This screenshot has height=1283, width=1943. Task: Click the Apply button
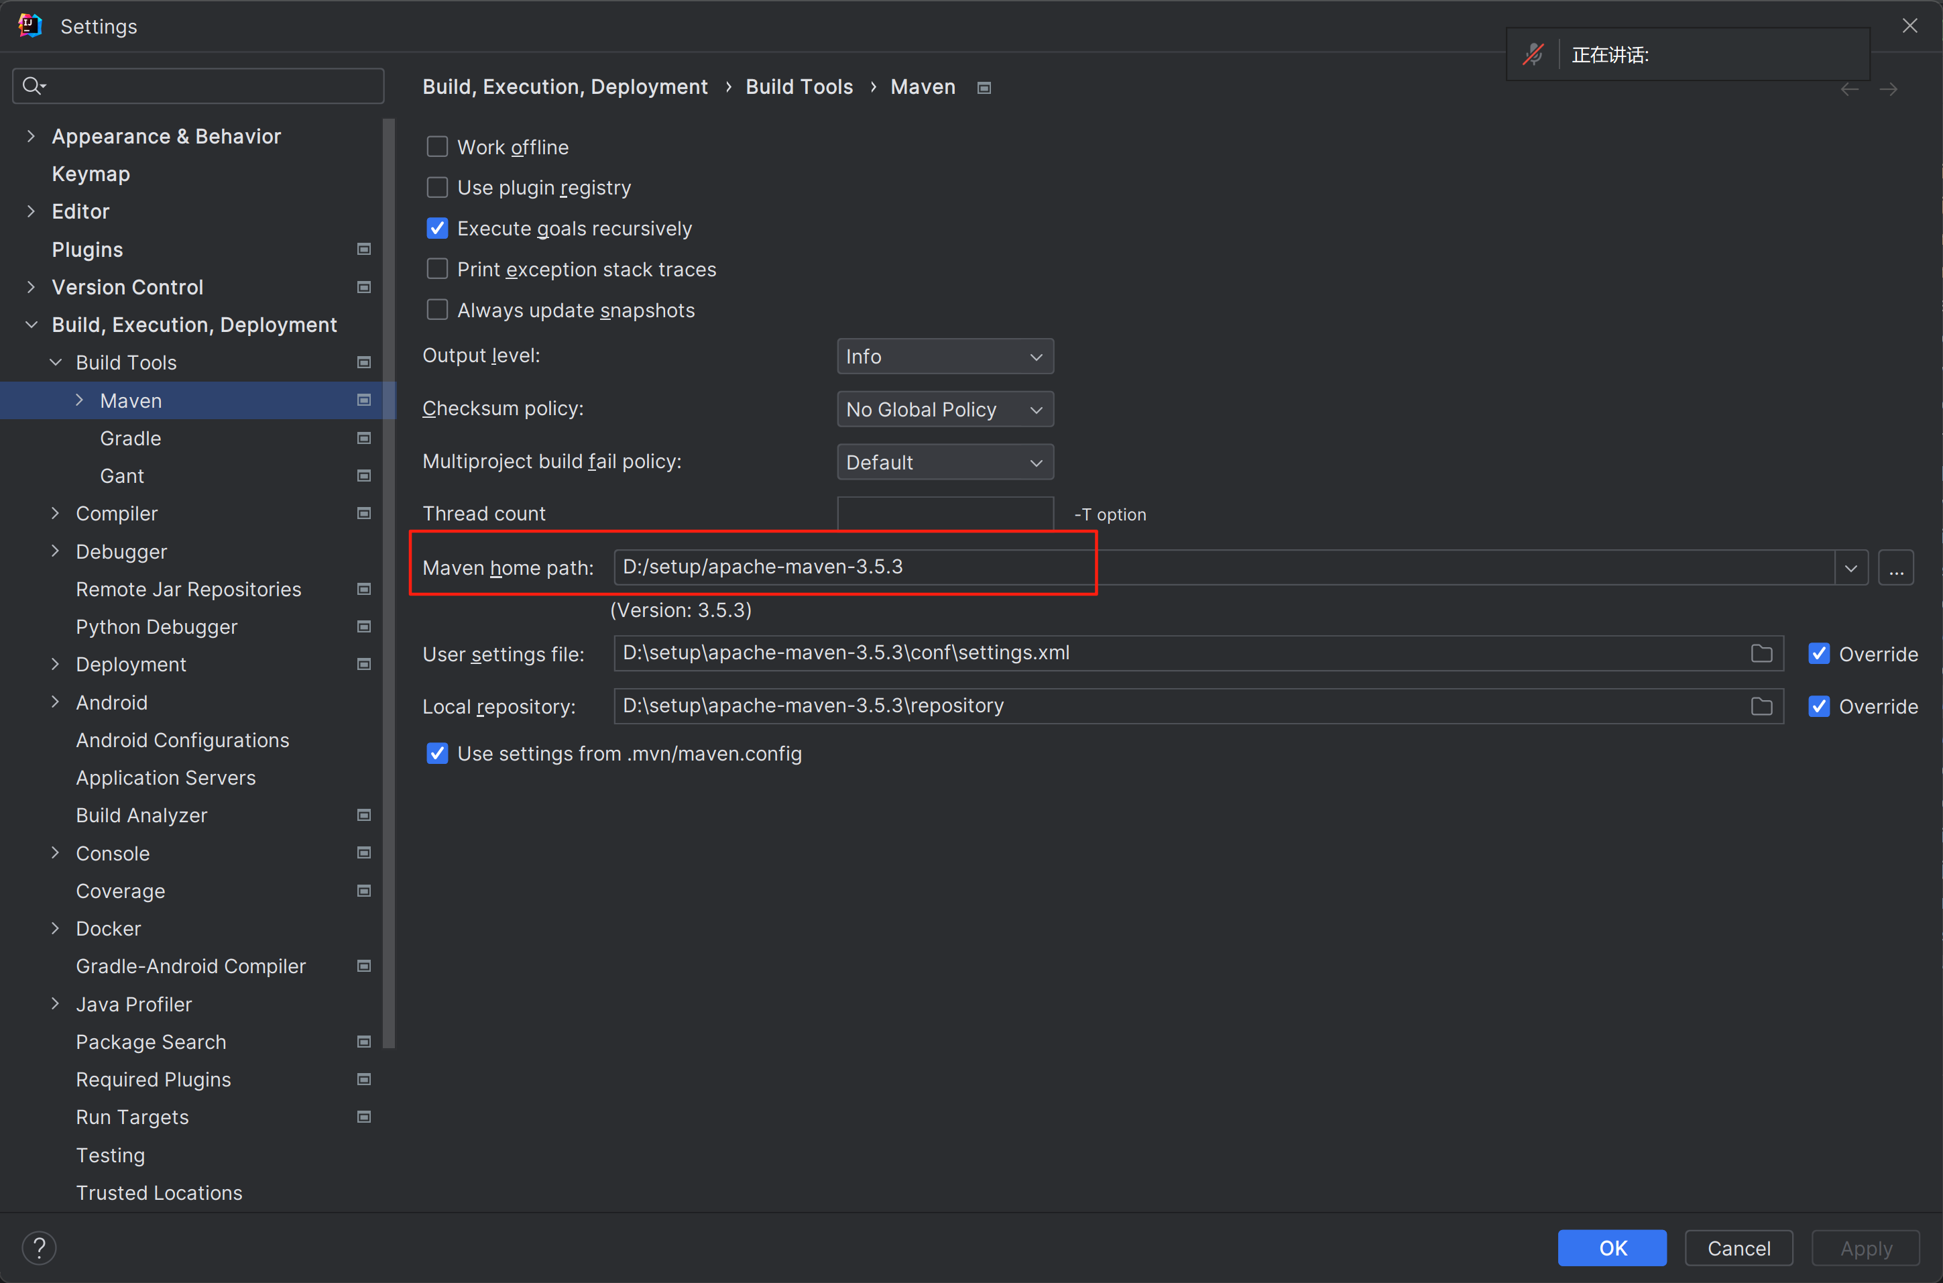[x=1865, y=1248]
